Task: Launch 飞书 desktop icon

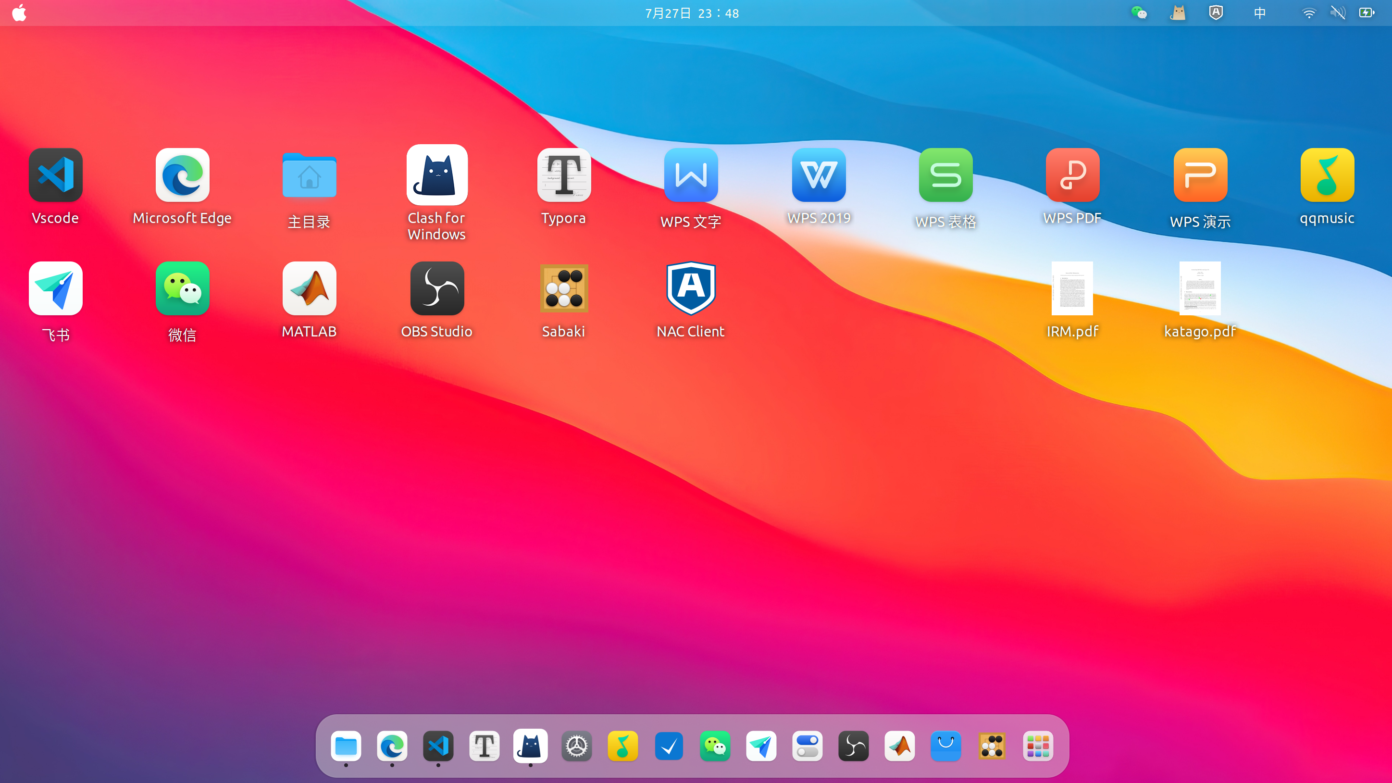Action: click(56, 288)
